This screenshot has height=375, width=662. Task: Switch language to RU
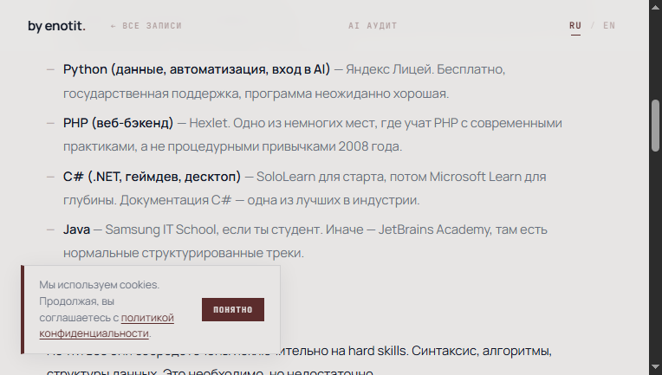(x=575, y=26)
